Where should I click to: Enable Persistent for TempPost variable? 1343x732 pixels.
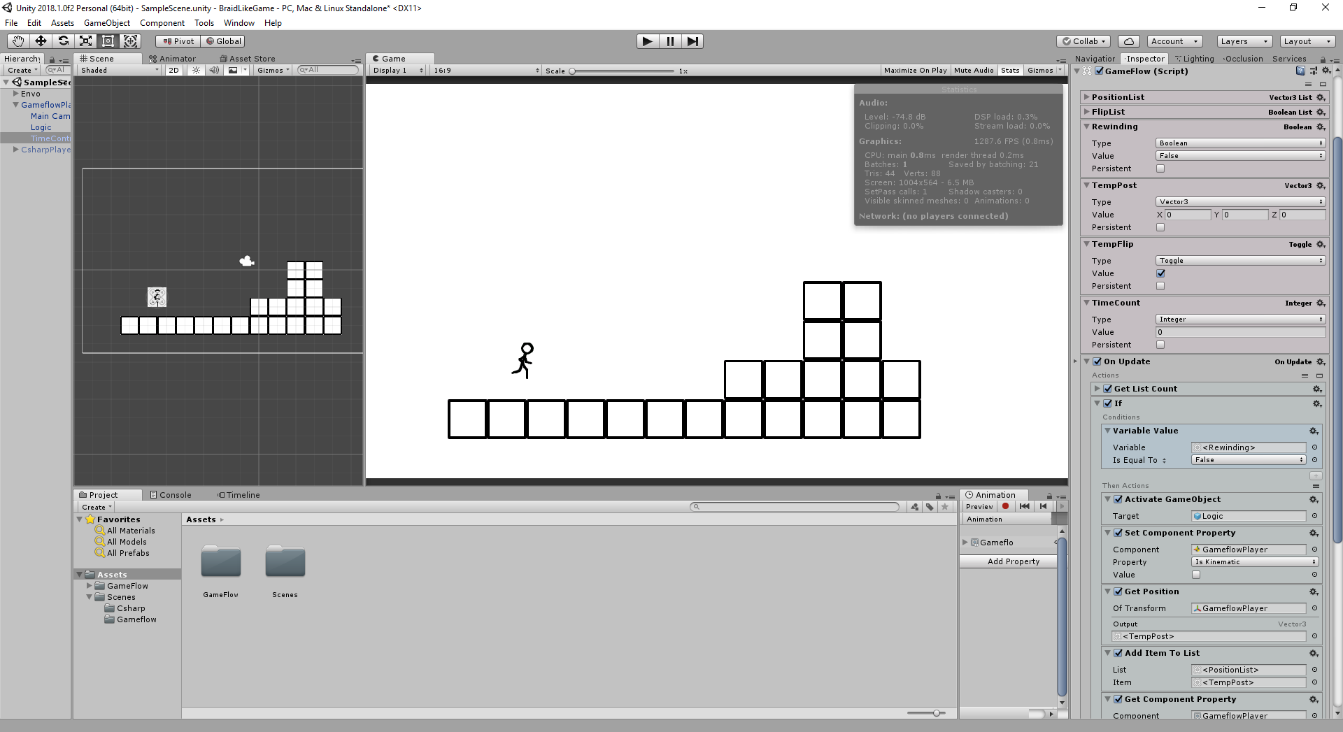pos(1160,227)
